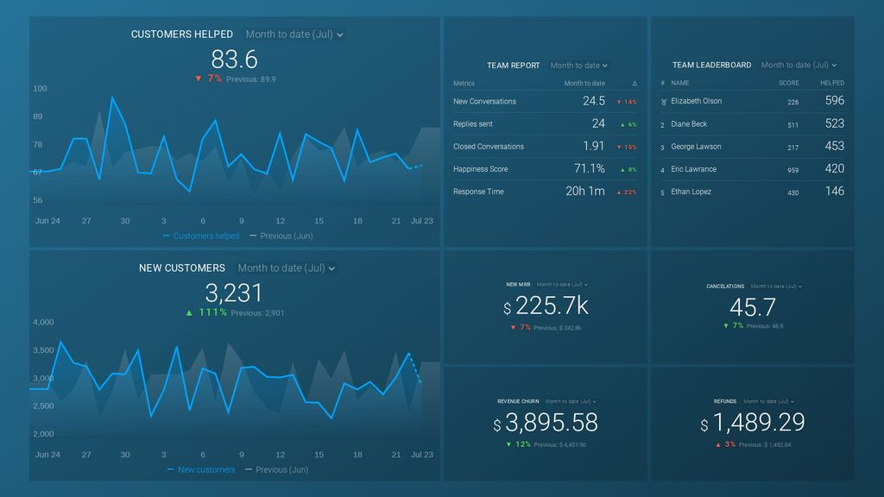The height and width of the screenshot is (497, 884).
Task: Click Ethan Lopez in the leaderboard
Action: point(691,192)
